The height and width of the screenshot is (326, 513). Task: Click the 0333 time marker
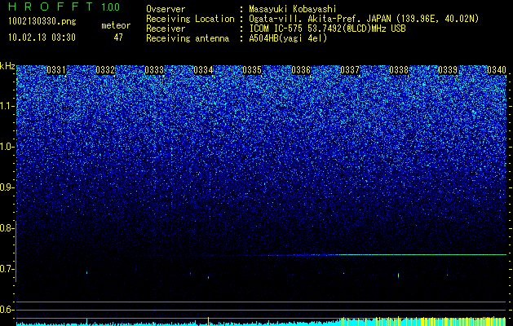pos(154,70)
